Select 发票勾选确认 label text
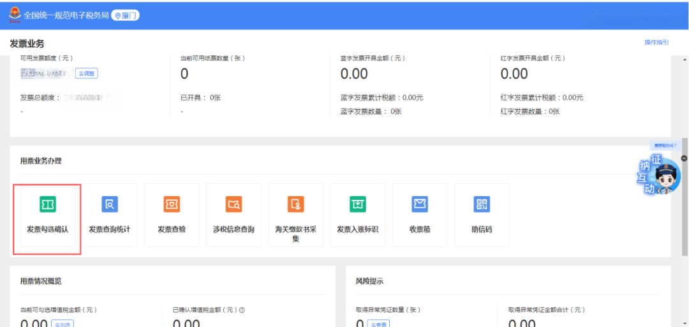The height and width of the screenshot is (327, 689). pos(48,229)
